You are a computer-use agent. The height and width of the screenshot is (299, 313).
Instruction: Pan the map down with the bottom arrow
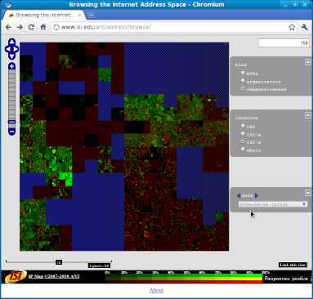coord(11,56)
